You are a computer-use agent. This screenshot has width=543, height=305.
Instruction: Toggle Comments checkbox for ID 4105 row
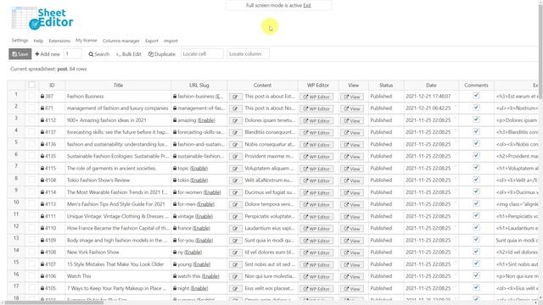click(x=476, y=287)
